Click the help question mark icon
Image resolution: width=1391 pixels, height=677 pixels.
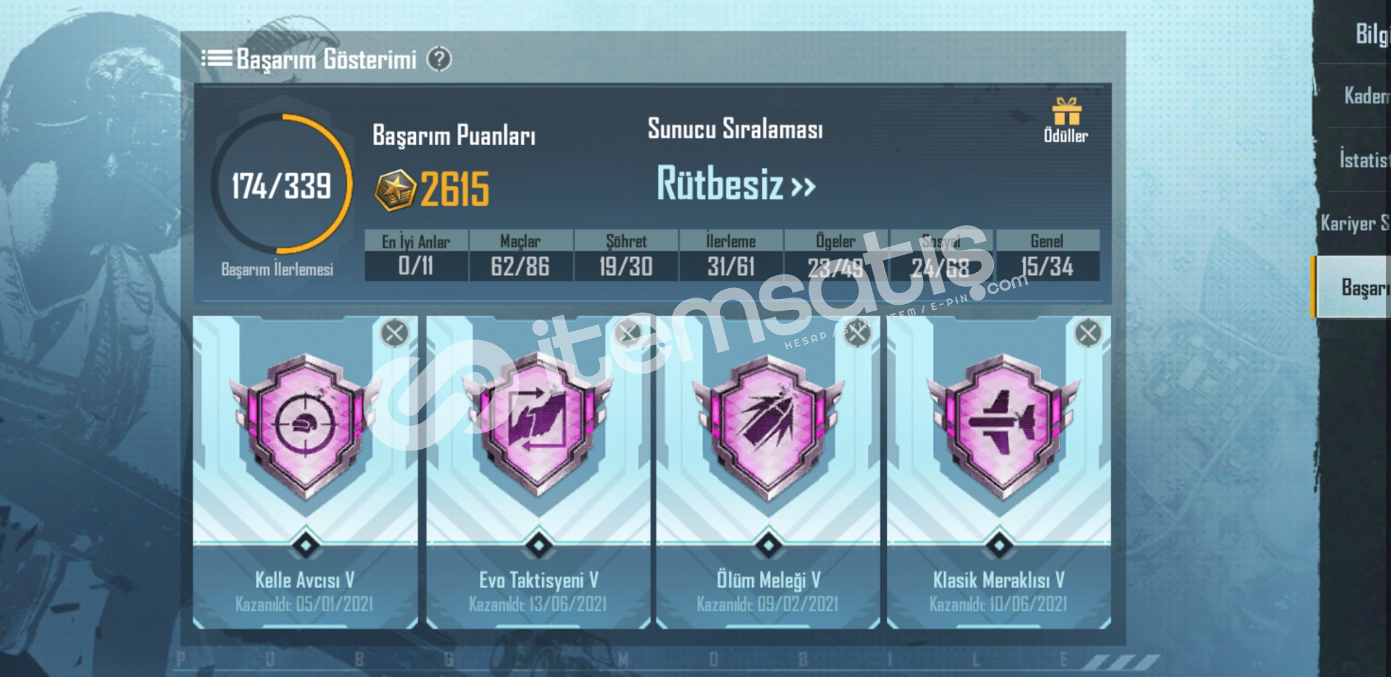point(439,59)
